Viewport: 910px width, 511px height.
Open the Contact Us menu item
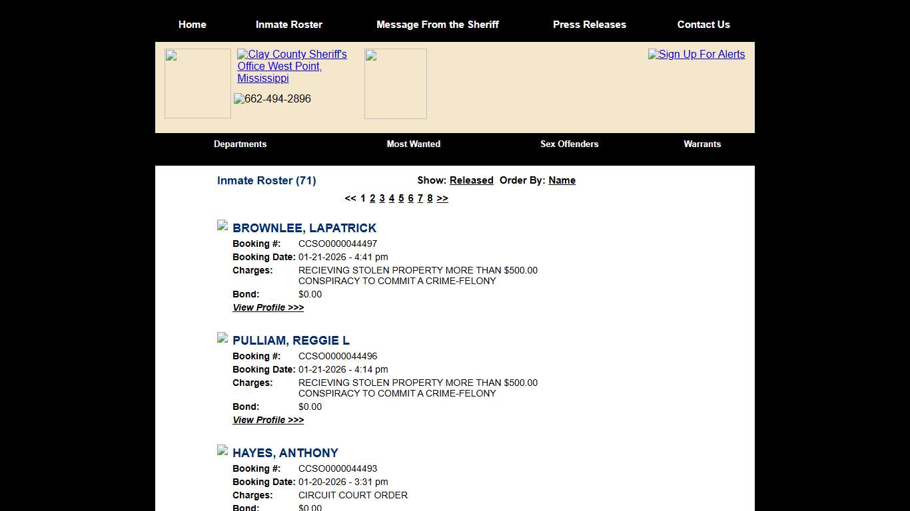703,25
